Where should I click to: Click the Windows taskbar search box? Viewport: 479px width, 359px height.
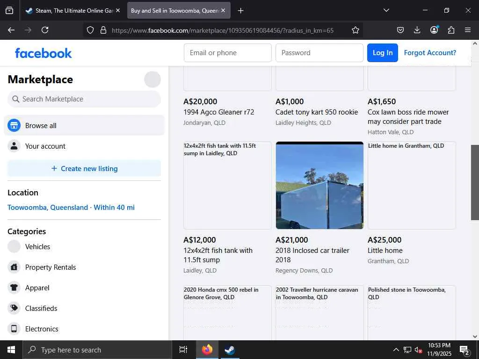(97, 350)
